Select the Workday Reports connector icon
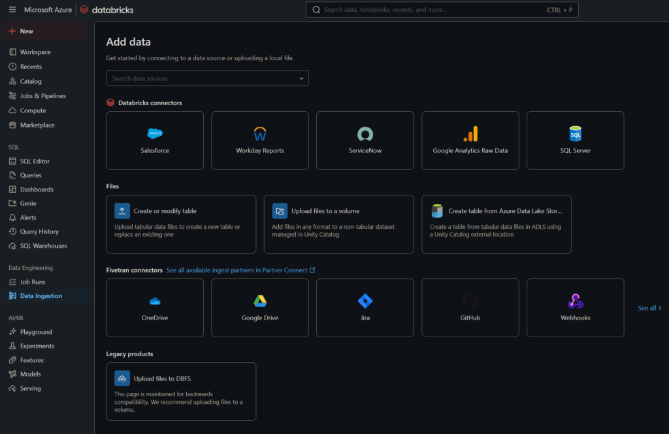Image resolution: width=669 pixels, height=434 pixels. pos(260,135)
